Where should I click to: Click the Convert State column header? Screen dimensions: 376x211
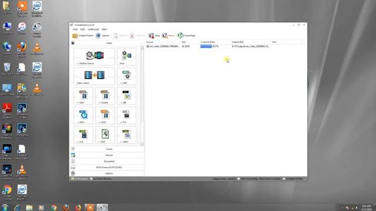click(215, 42)
